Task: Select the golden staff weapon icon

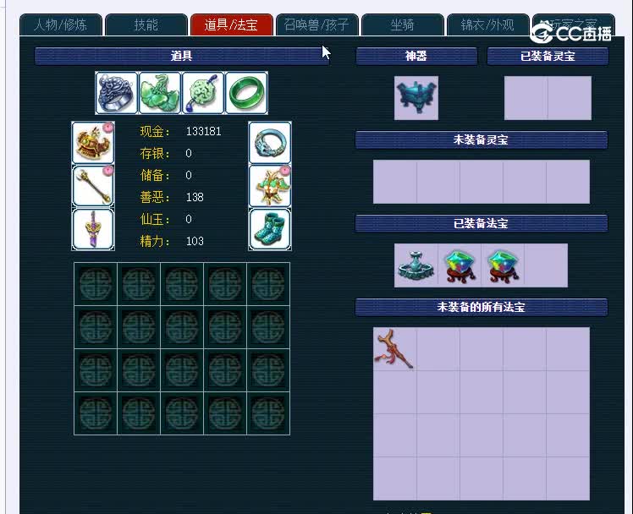Action: tap(93, 186)
